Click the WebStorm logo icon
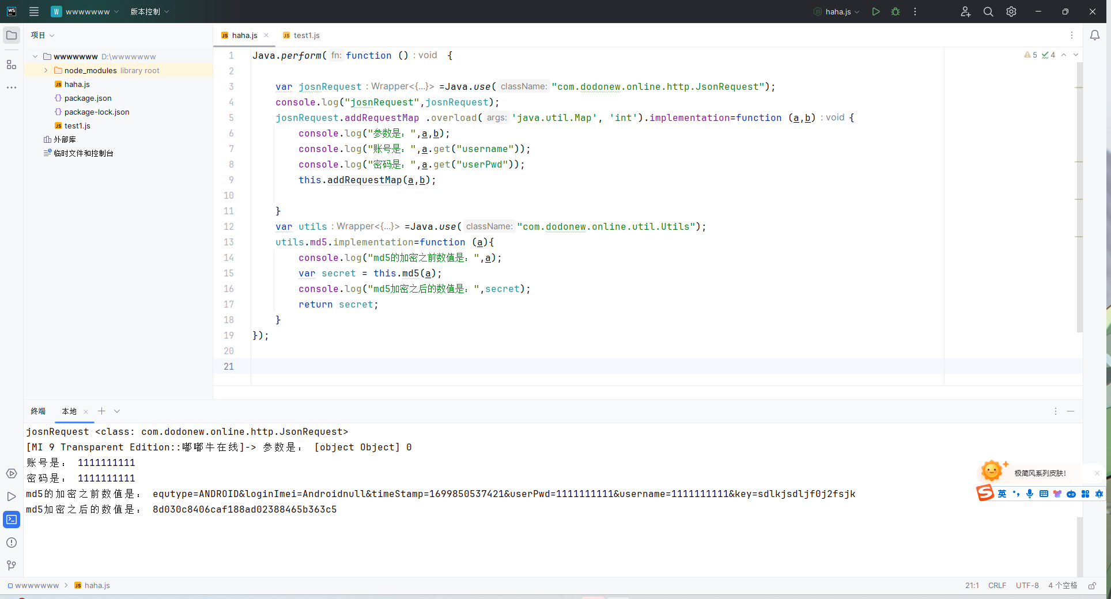This screenshot has height=599, width=1111. (x=12, y=12)
